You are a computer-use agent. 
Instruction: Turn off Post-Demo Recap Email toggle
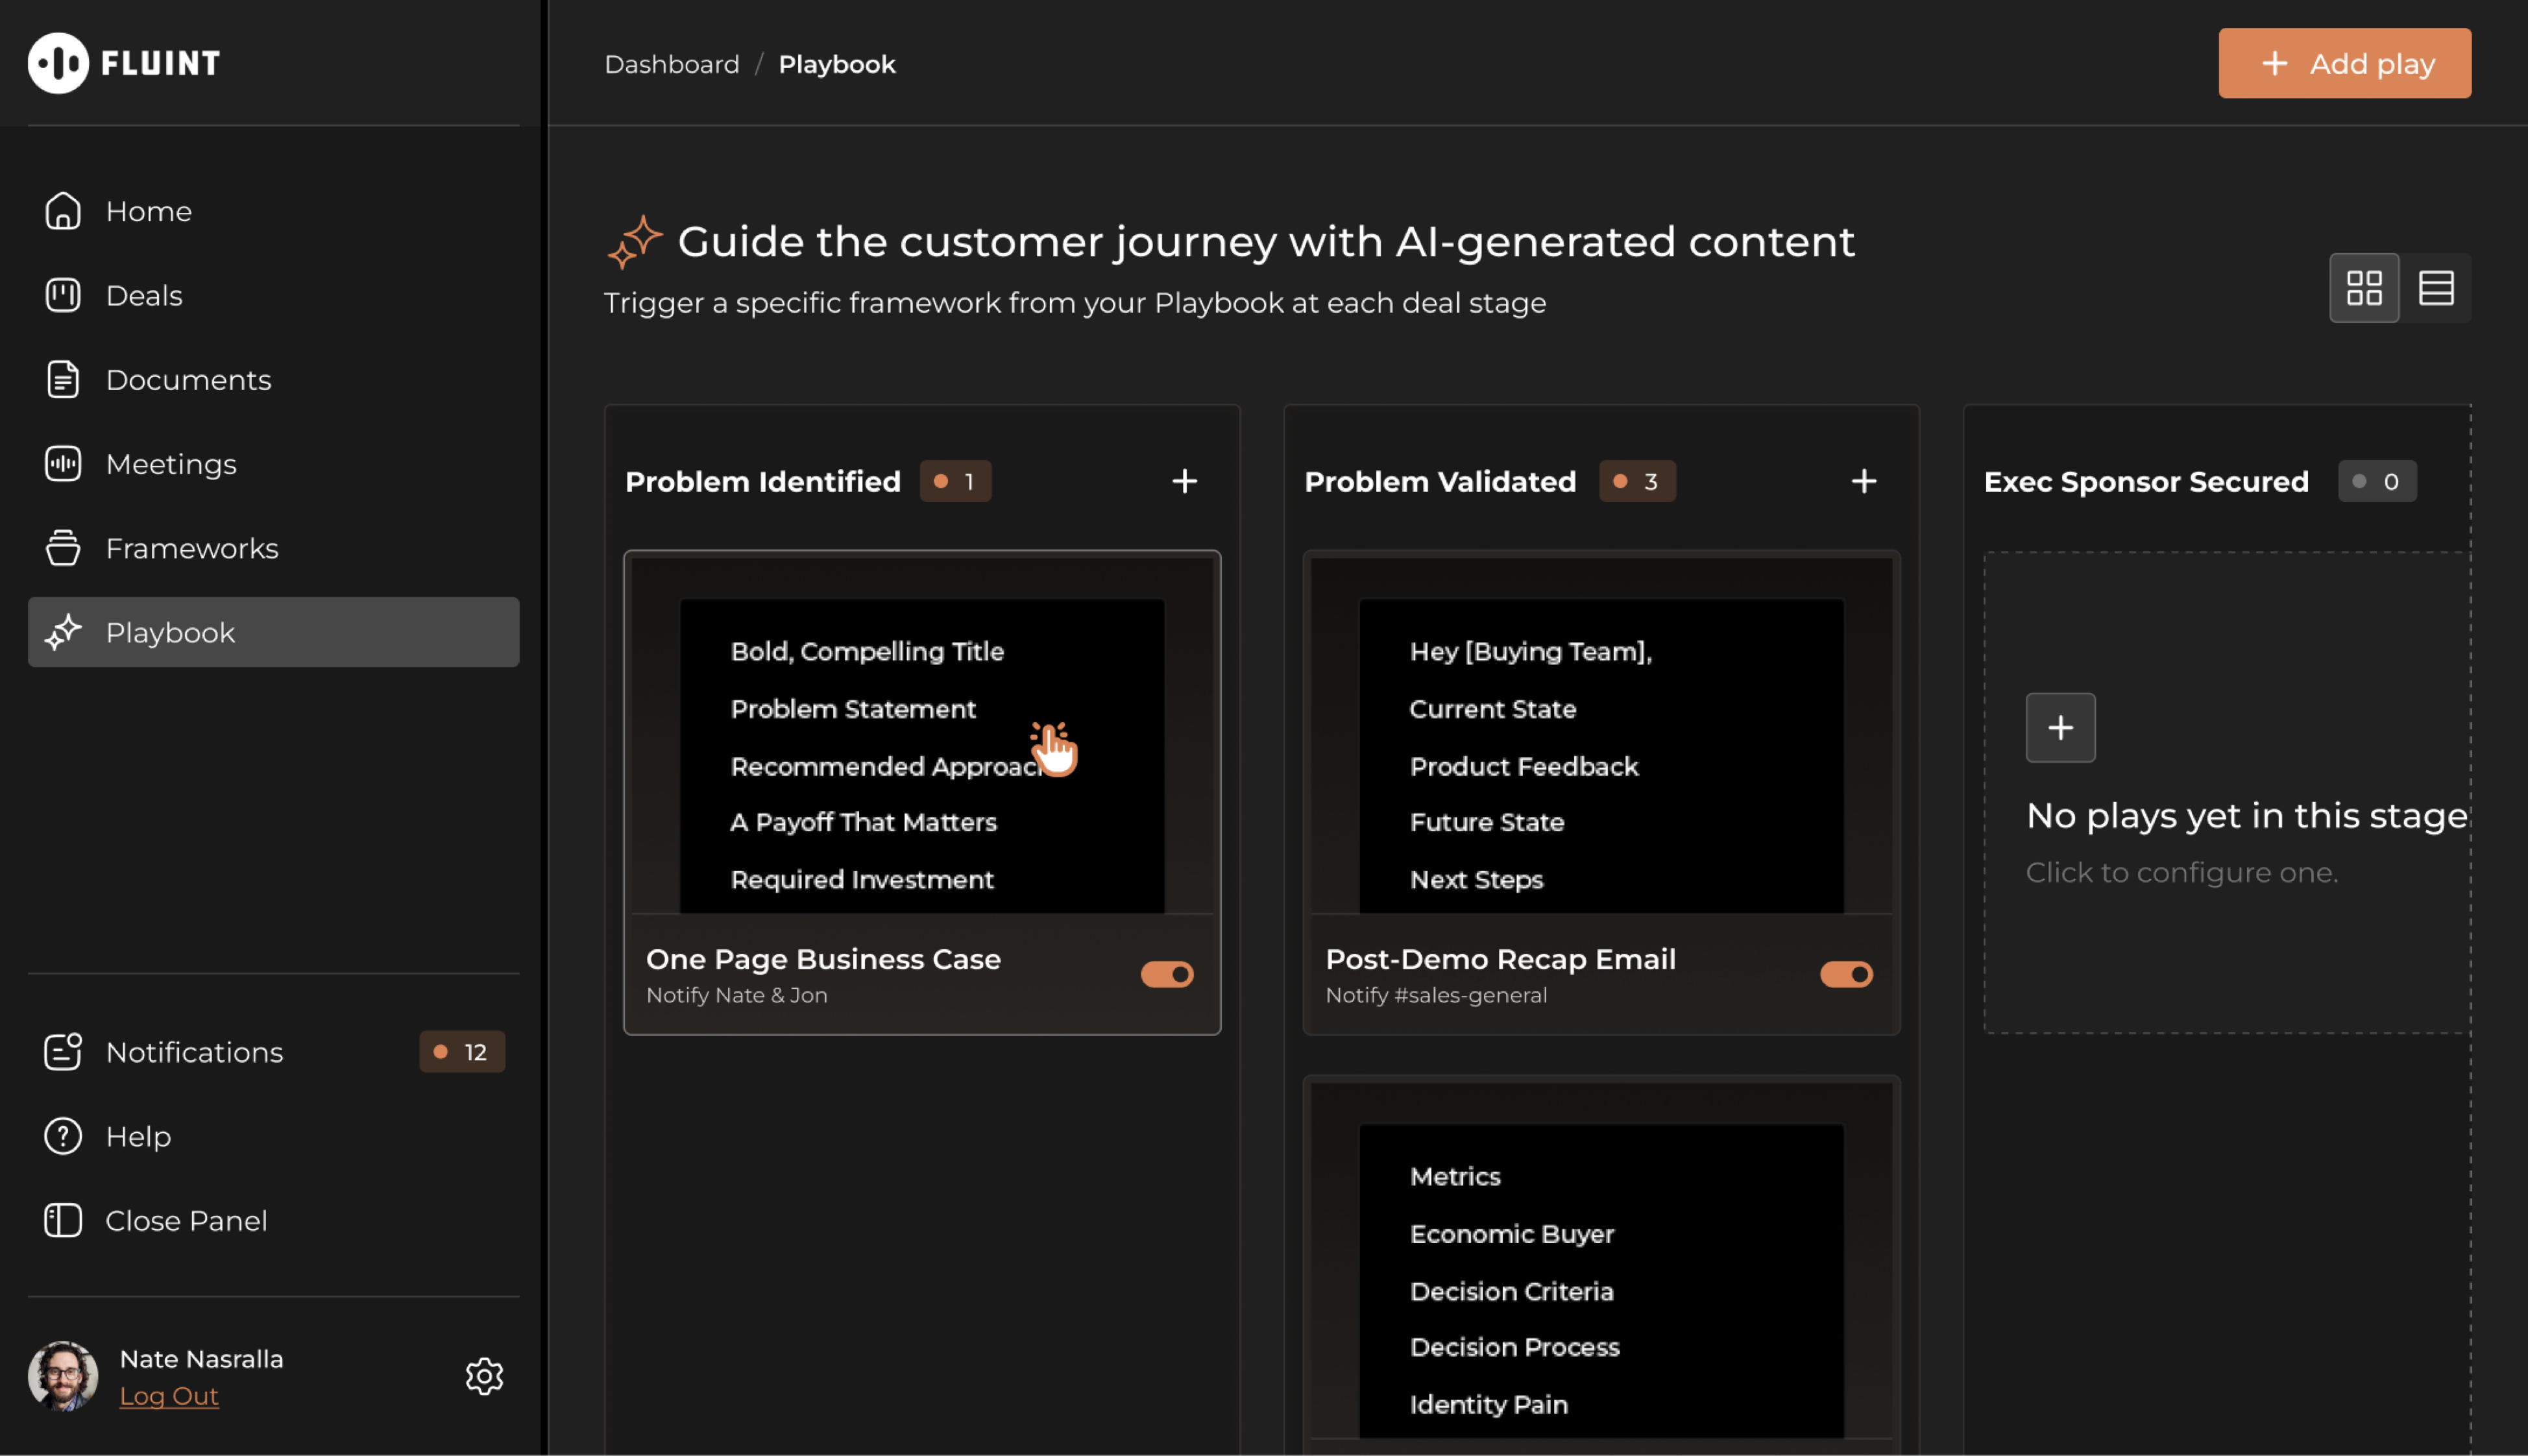(x=1846, y=974)
